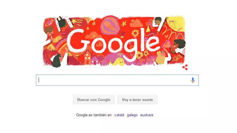This screenshot has width=237, height=133.
Task: Click the pink heart being drawn
Action: [166, 44]
